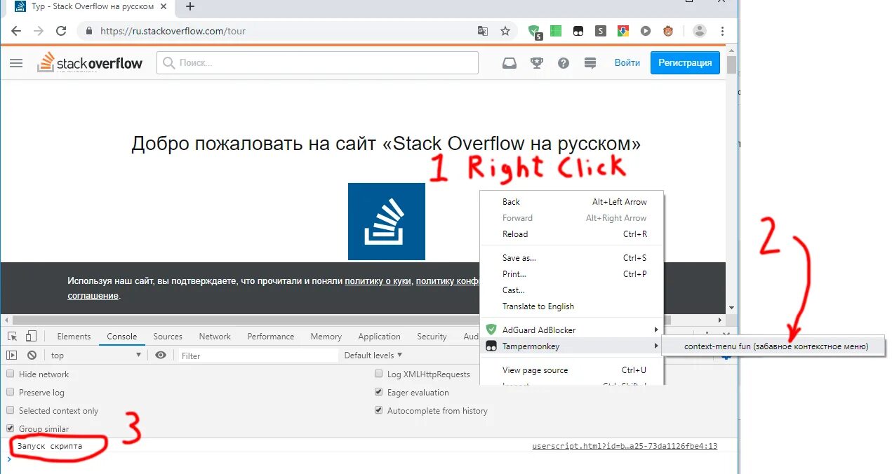The height and width of the screenshot is (474, 892).
Task: Click the соглашение link
Action: tap(93, 296)
